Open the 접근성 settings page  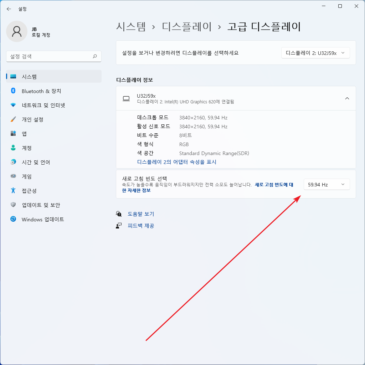click(54, 191)
